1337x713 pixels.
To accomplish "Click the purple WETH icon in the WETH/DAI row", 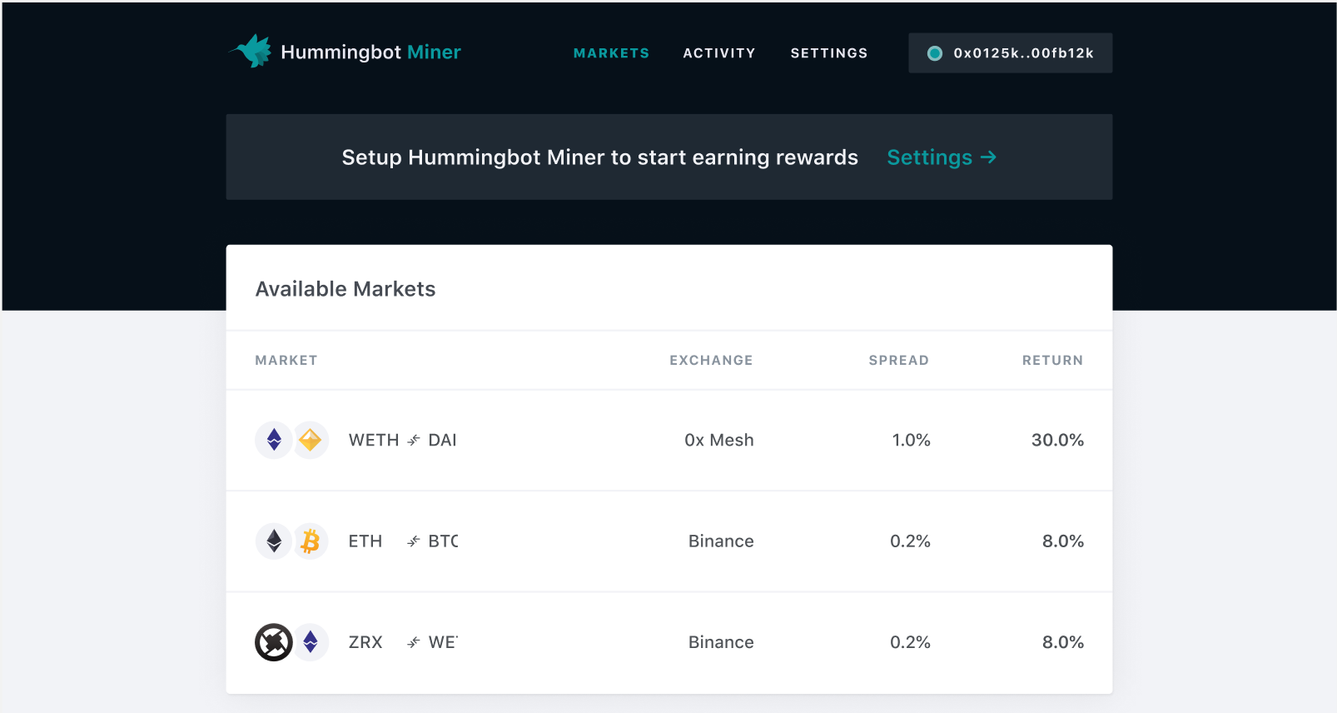I will click(x=274, y=440).
